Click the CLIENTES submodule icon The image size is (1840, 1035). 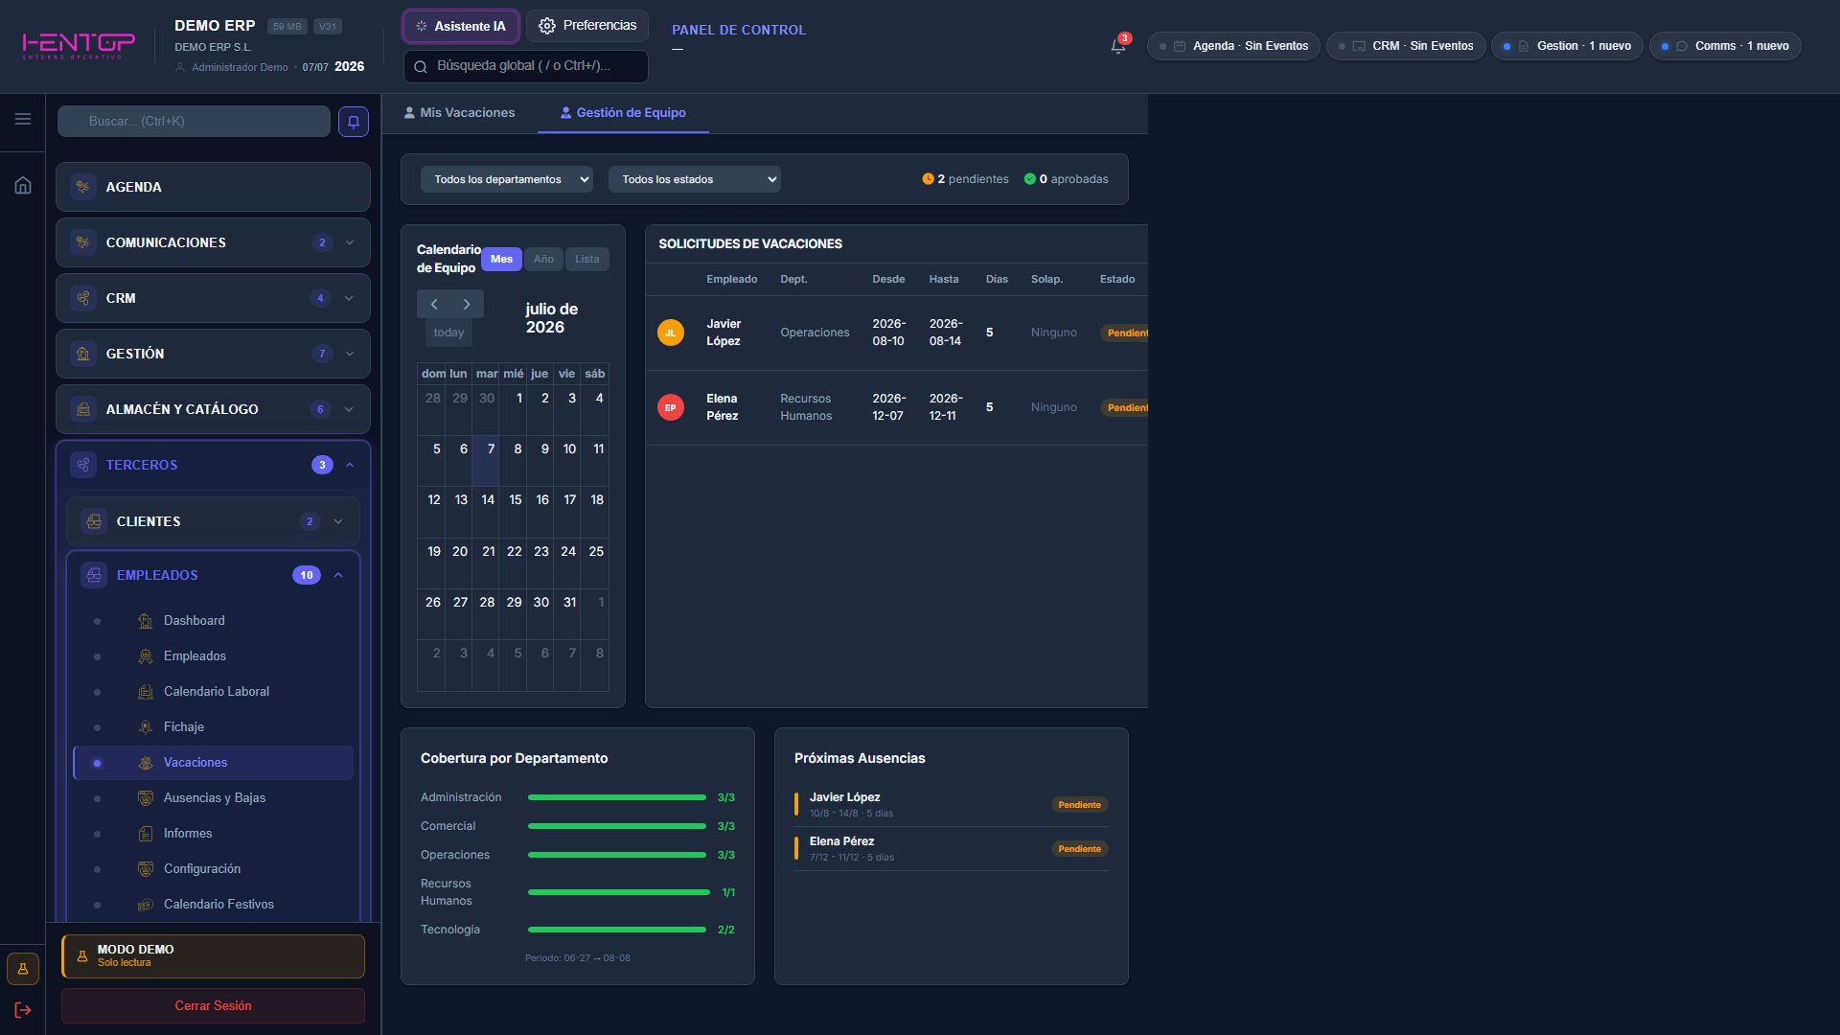(94, 521)
